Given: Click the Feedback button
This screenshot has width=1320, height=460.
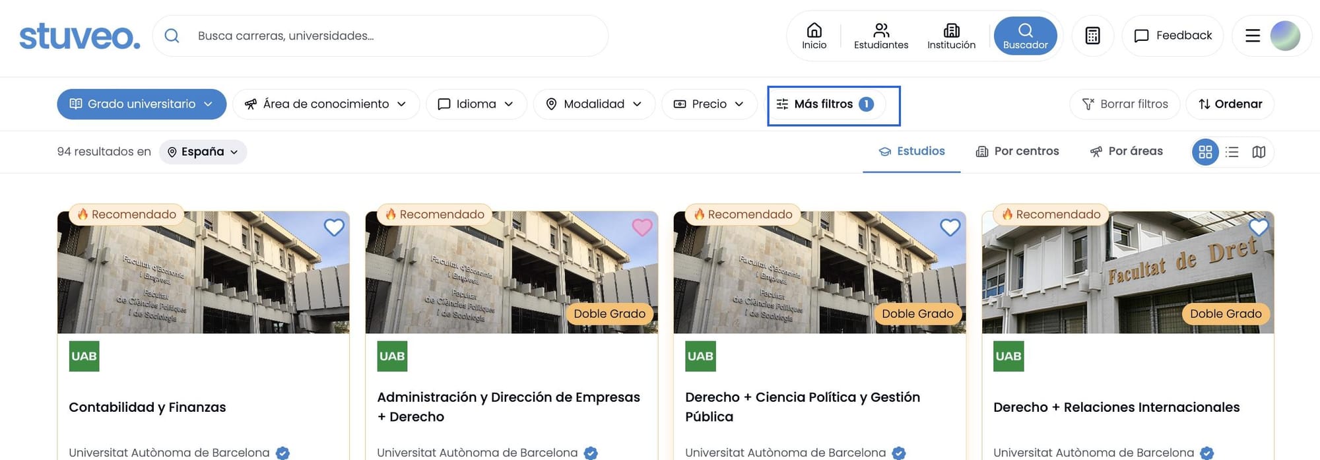Looking at the screenshot, I should click(1172, 36).
